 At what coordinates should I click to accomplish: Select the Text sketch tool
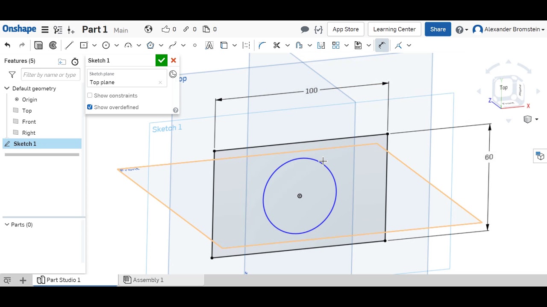point(209,45)
